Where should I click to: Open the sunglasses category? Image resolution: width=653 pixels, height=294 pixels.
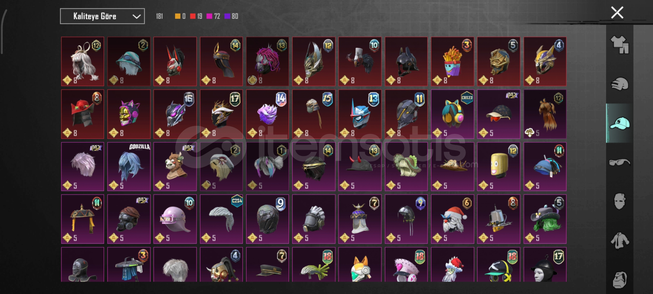click(620, 163)
